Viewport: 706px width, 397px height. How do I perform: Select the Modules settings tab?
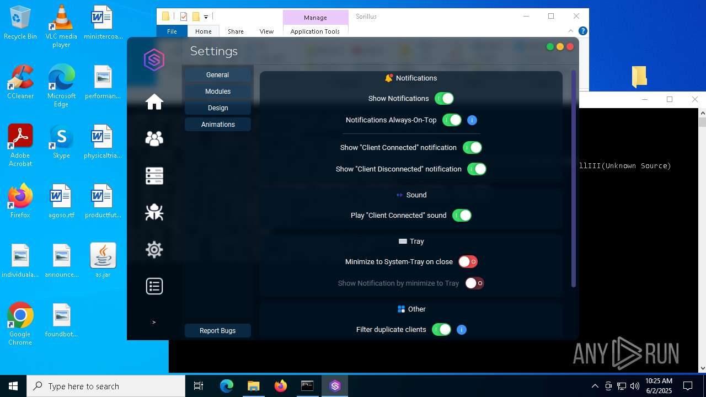(217, 92)
